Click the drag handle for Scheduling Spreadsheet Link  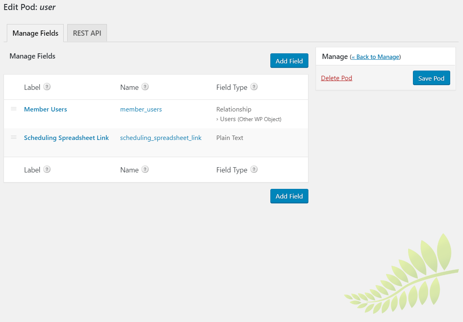(x=14, y=137)
